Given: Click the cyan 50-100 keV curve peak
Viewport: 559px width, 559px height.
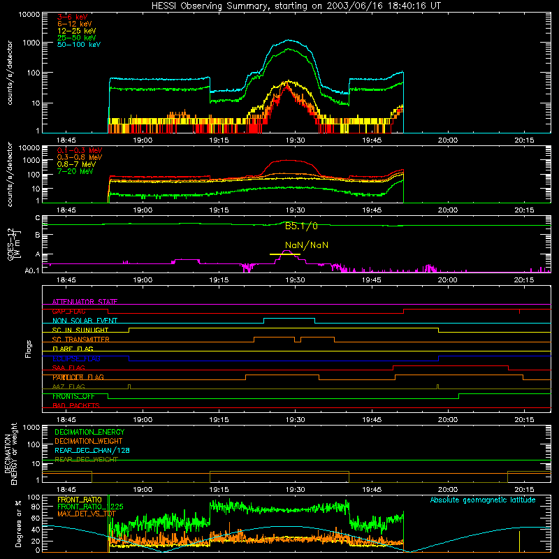Looking at the screenshot, I should pos(288,41).
